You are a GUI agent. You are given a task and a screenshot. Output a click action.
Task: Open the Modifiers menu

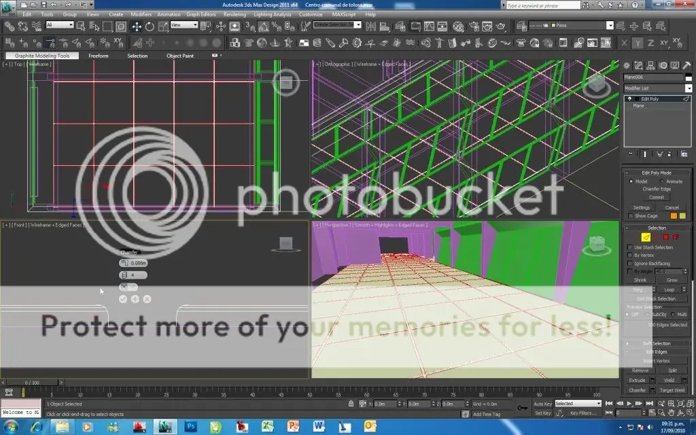141,14
